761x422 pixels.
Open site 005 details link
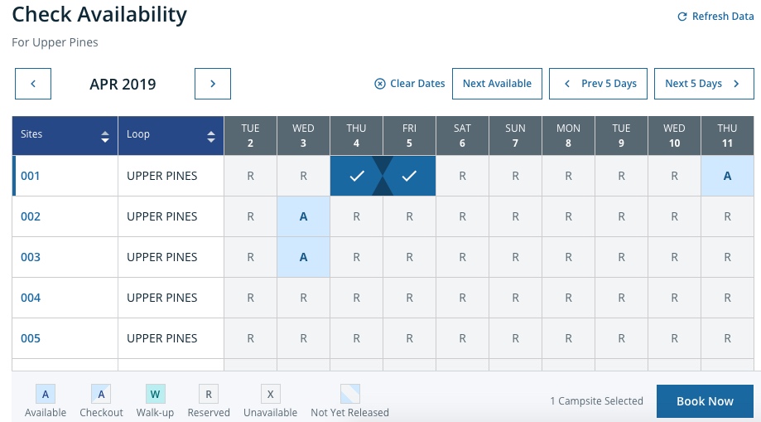[31, 338]
